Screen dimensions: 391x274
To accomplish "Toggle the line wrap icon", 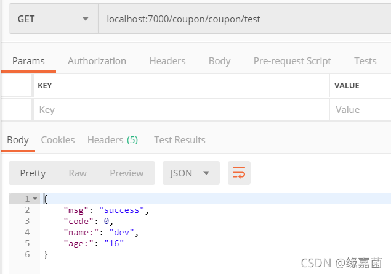I will tap(239, 173).
